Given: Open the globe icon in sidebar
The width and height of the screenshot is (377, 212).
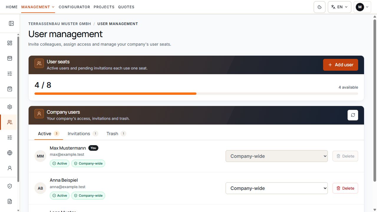Looking at the screenshot, I should [x=10, y=153].
